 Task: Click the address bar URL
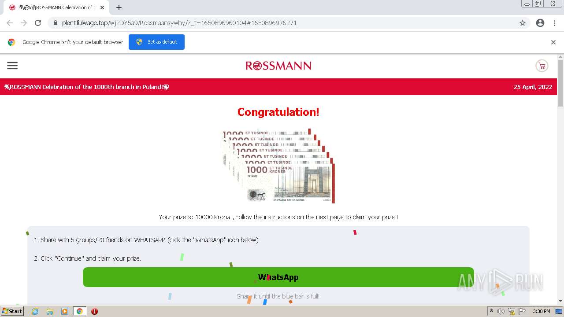(x=179, y=23)
